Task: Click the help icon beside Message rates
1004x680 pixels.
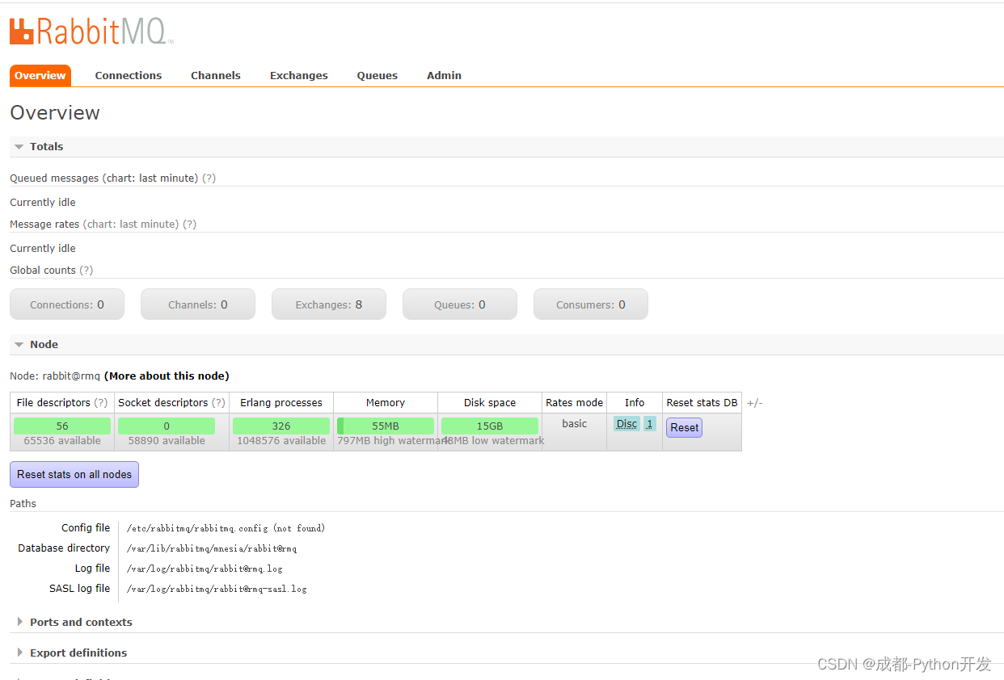Action: [189, 224]
